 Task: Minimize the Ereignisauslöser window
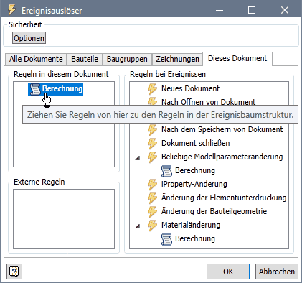click(220, 10)
